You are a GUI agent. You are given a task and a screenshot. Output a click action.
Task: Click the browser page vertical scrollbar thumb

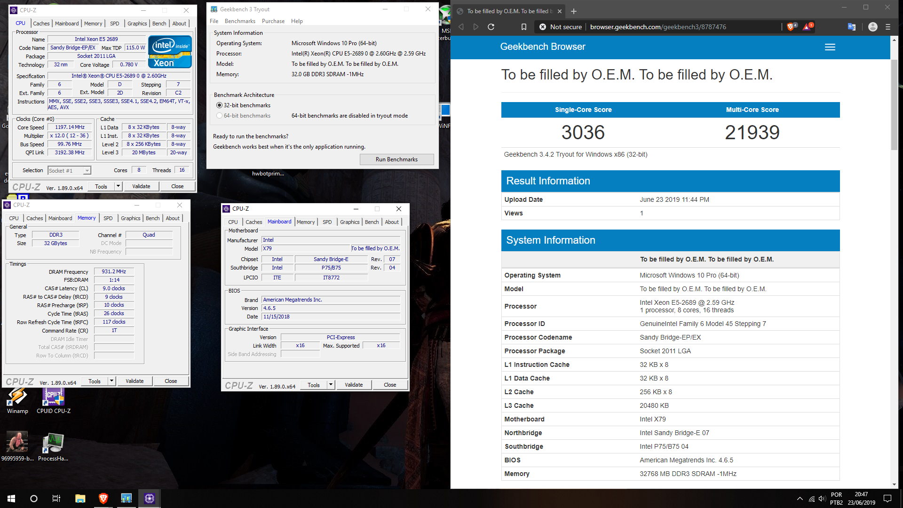pyautogui.click(x=894, y=104)
